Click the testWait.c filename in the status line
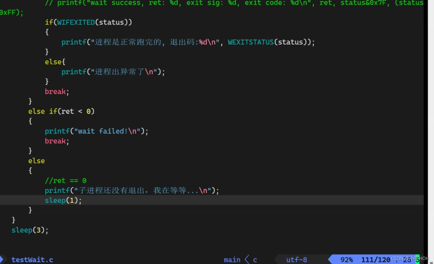The image size is (434, 264). coord(32,260)
